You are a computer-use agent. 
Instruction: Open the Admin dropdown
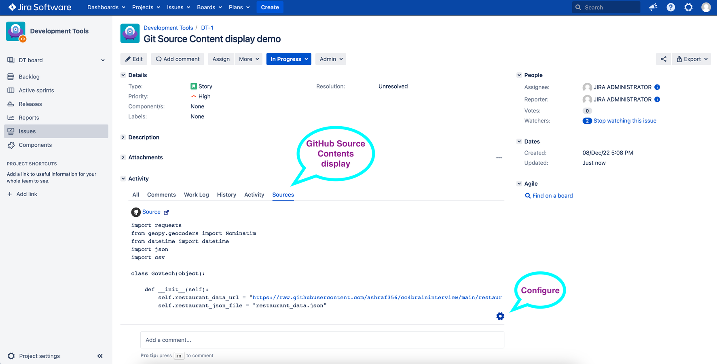pyautogui.click(x=331, y=59)
